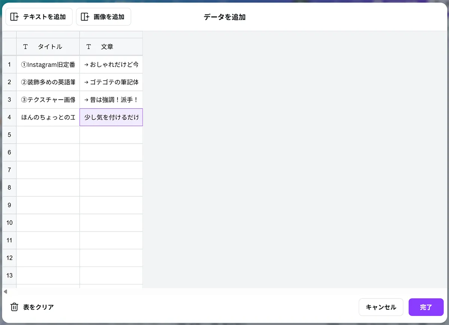Click the text-type T icon next to タイトル
This screenshot has height=325, width=449.
pyautogui.click(x=25, y=47)
